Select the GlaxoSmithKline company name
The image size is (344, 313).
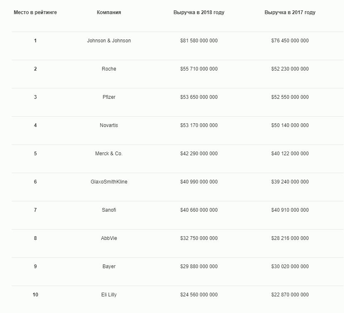coord(109,182)
